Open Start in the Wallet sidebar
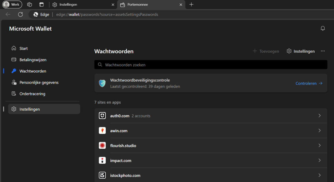Image resolution: width=334 pixels, height=182 pixels. pos(23,48)
